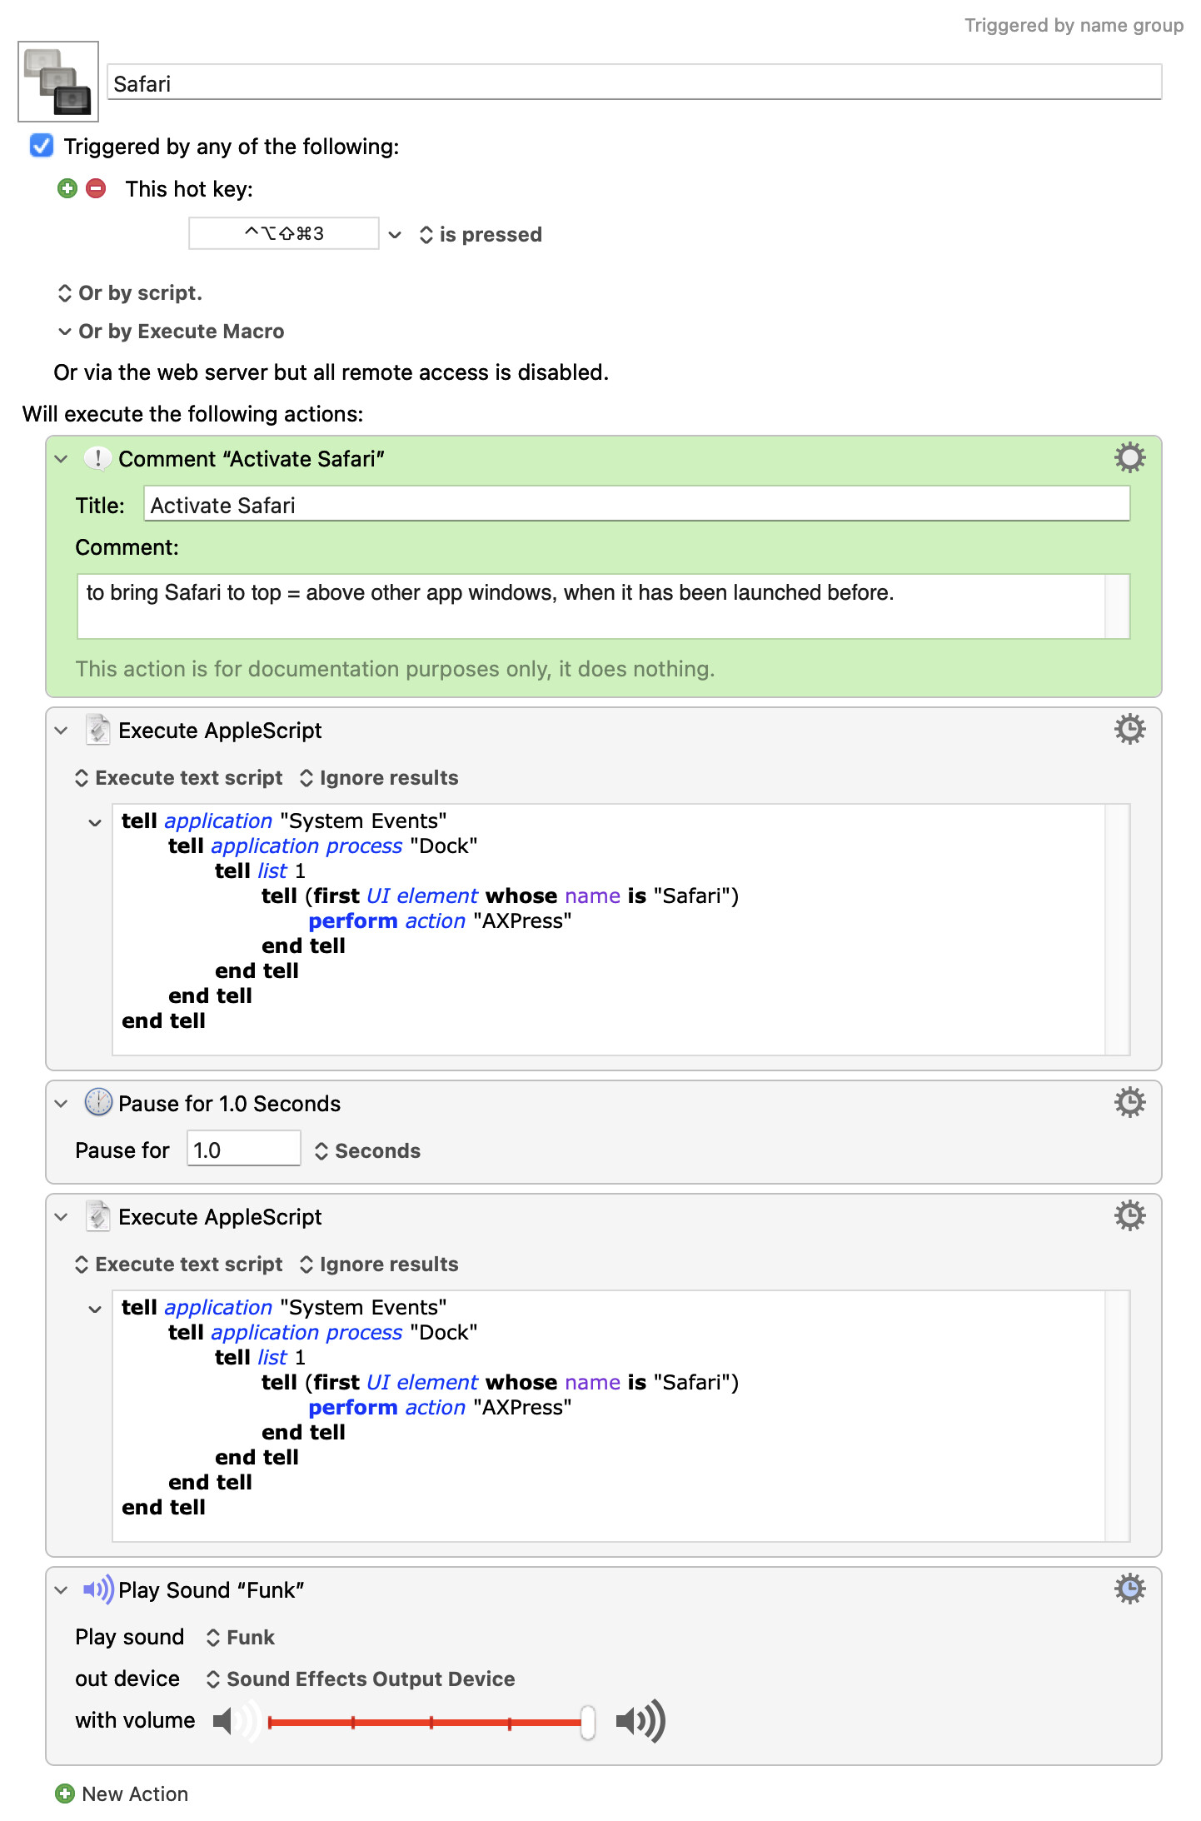Open gear menu of Pause action
Screen dimensions: 1201x1821
coord(1129,1102)
